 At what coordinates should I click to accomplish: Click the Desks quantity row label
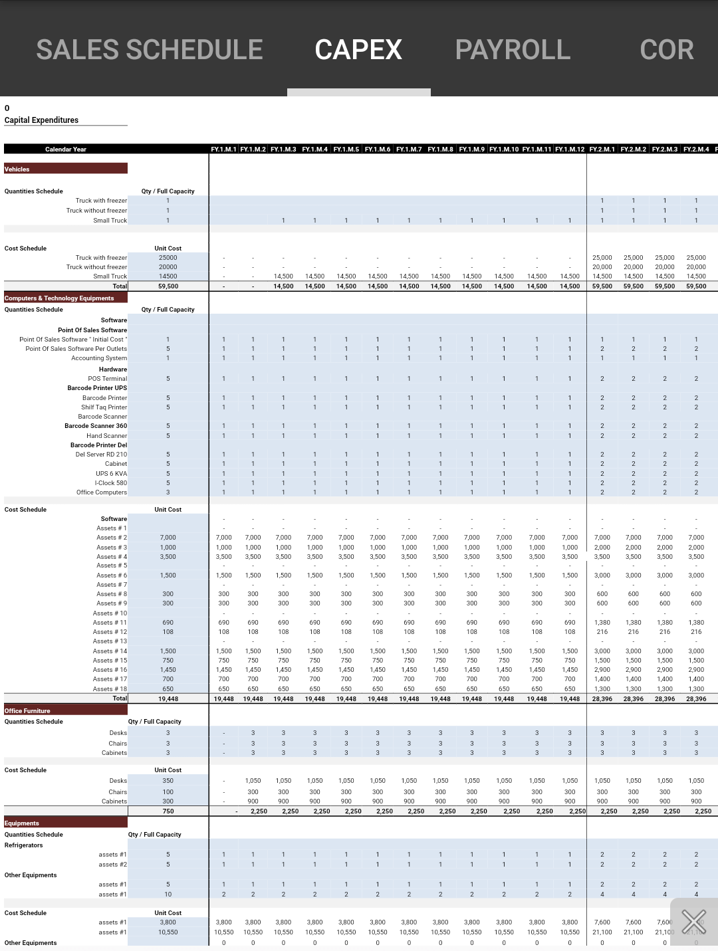[x=118, y=733]
